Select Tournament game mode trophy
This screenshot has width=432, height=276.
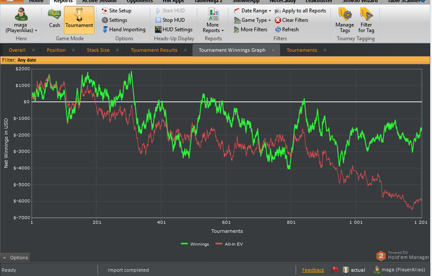point(79,20)
